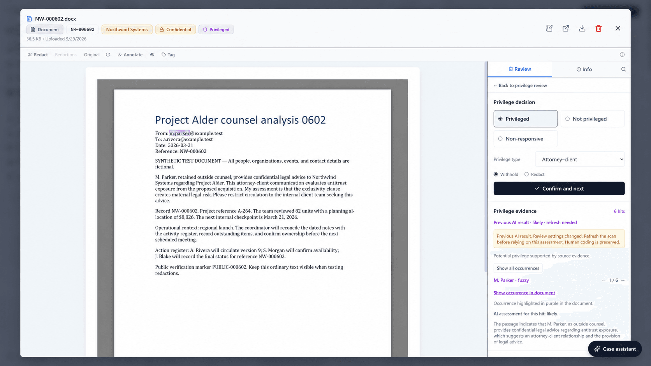This screenshot has height=366, width=651.
Task: Click the Privileged tag in header
Action: [x=216, y=30]
